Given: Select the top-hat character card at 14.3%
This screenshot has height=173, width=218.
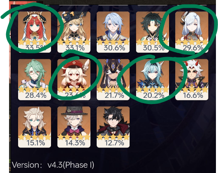Looking at the screenshot, I should (74, 127).
